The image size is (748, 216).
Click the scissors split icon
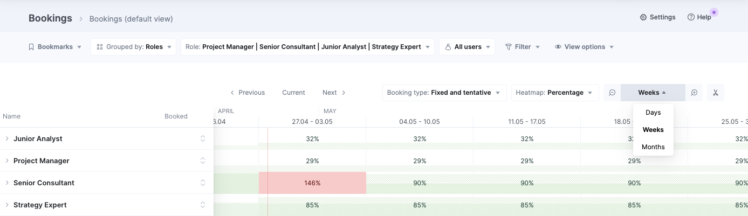pyautogui.click(x=715, y=93)
